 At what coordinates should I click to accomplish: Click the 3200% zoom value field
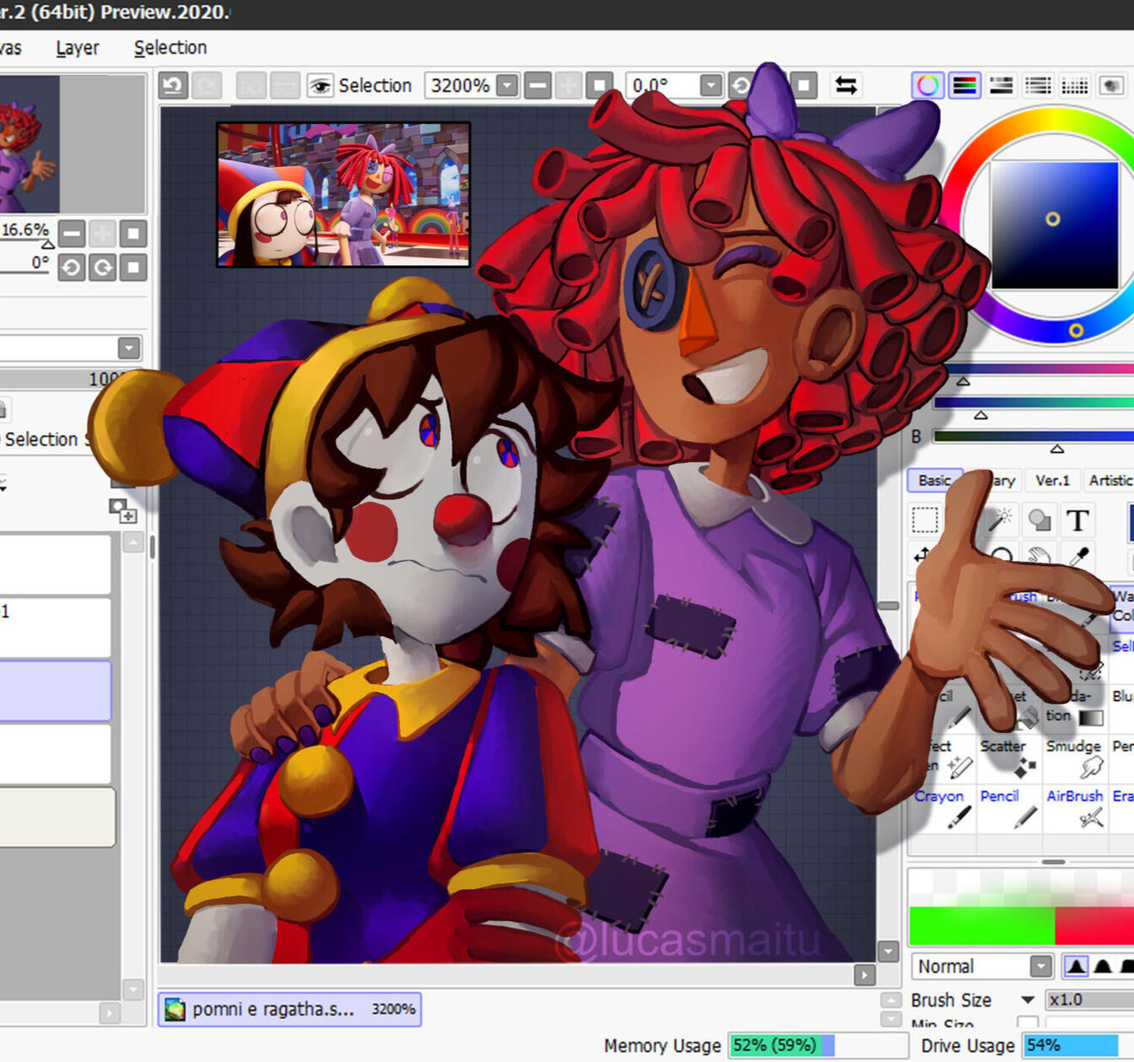[461, 85]
